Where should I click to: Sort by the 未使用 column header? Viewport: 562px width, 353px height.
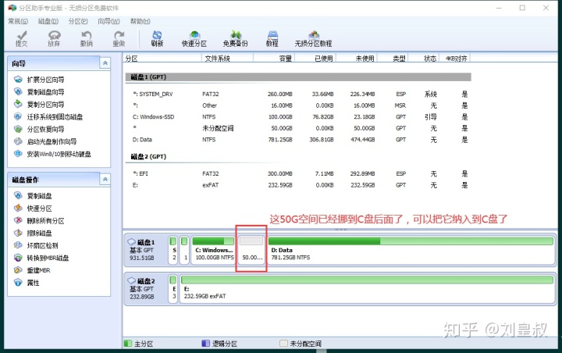[x=356, y=59]
